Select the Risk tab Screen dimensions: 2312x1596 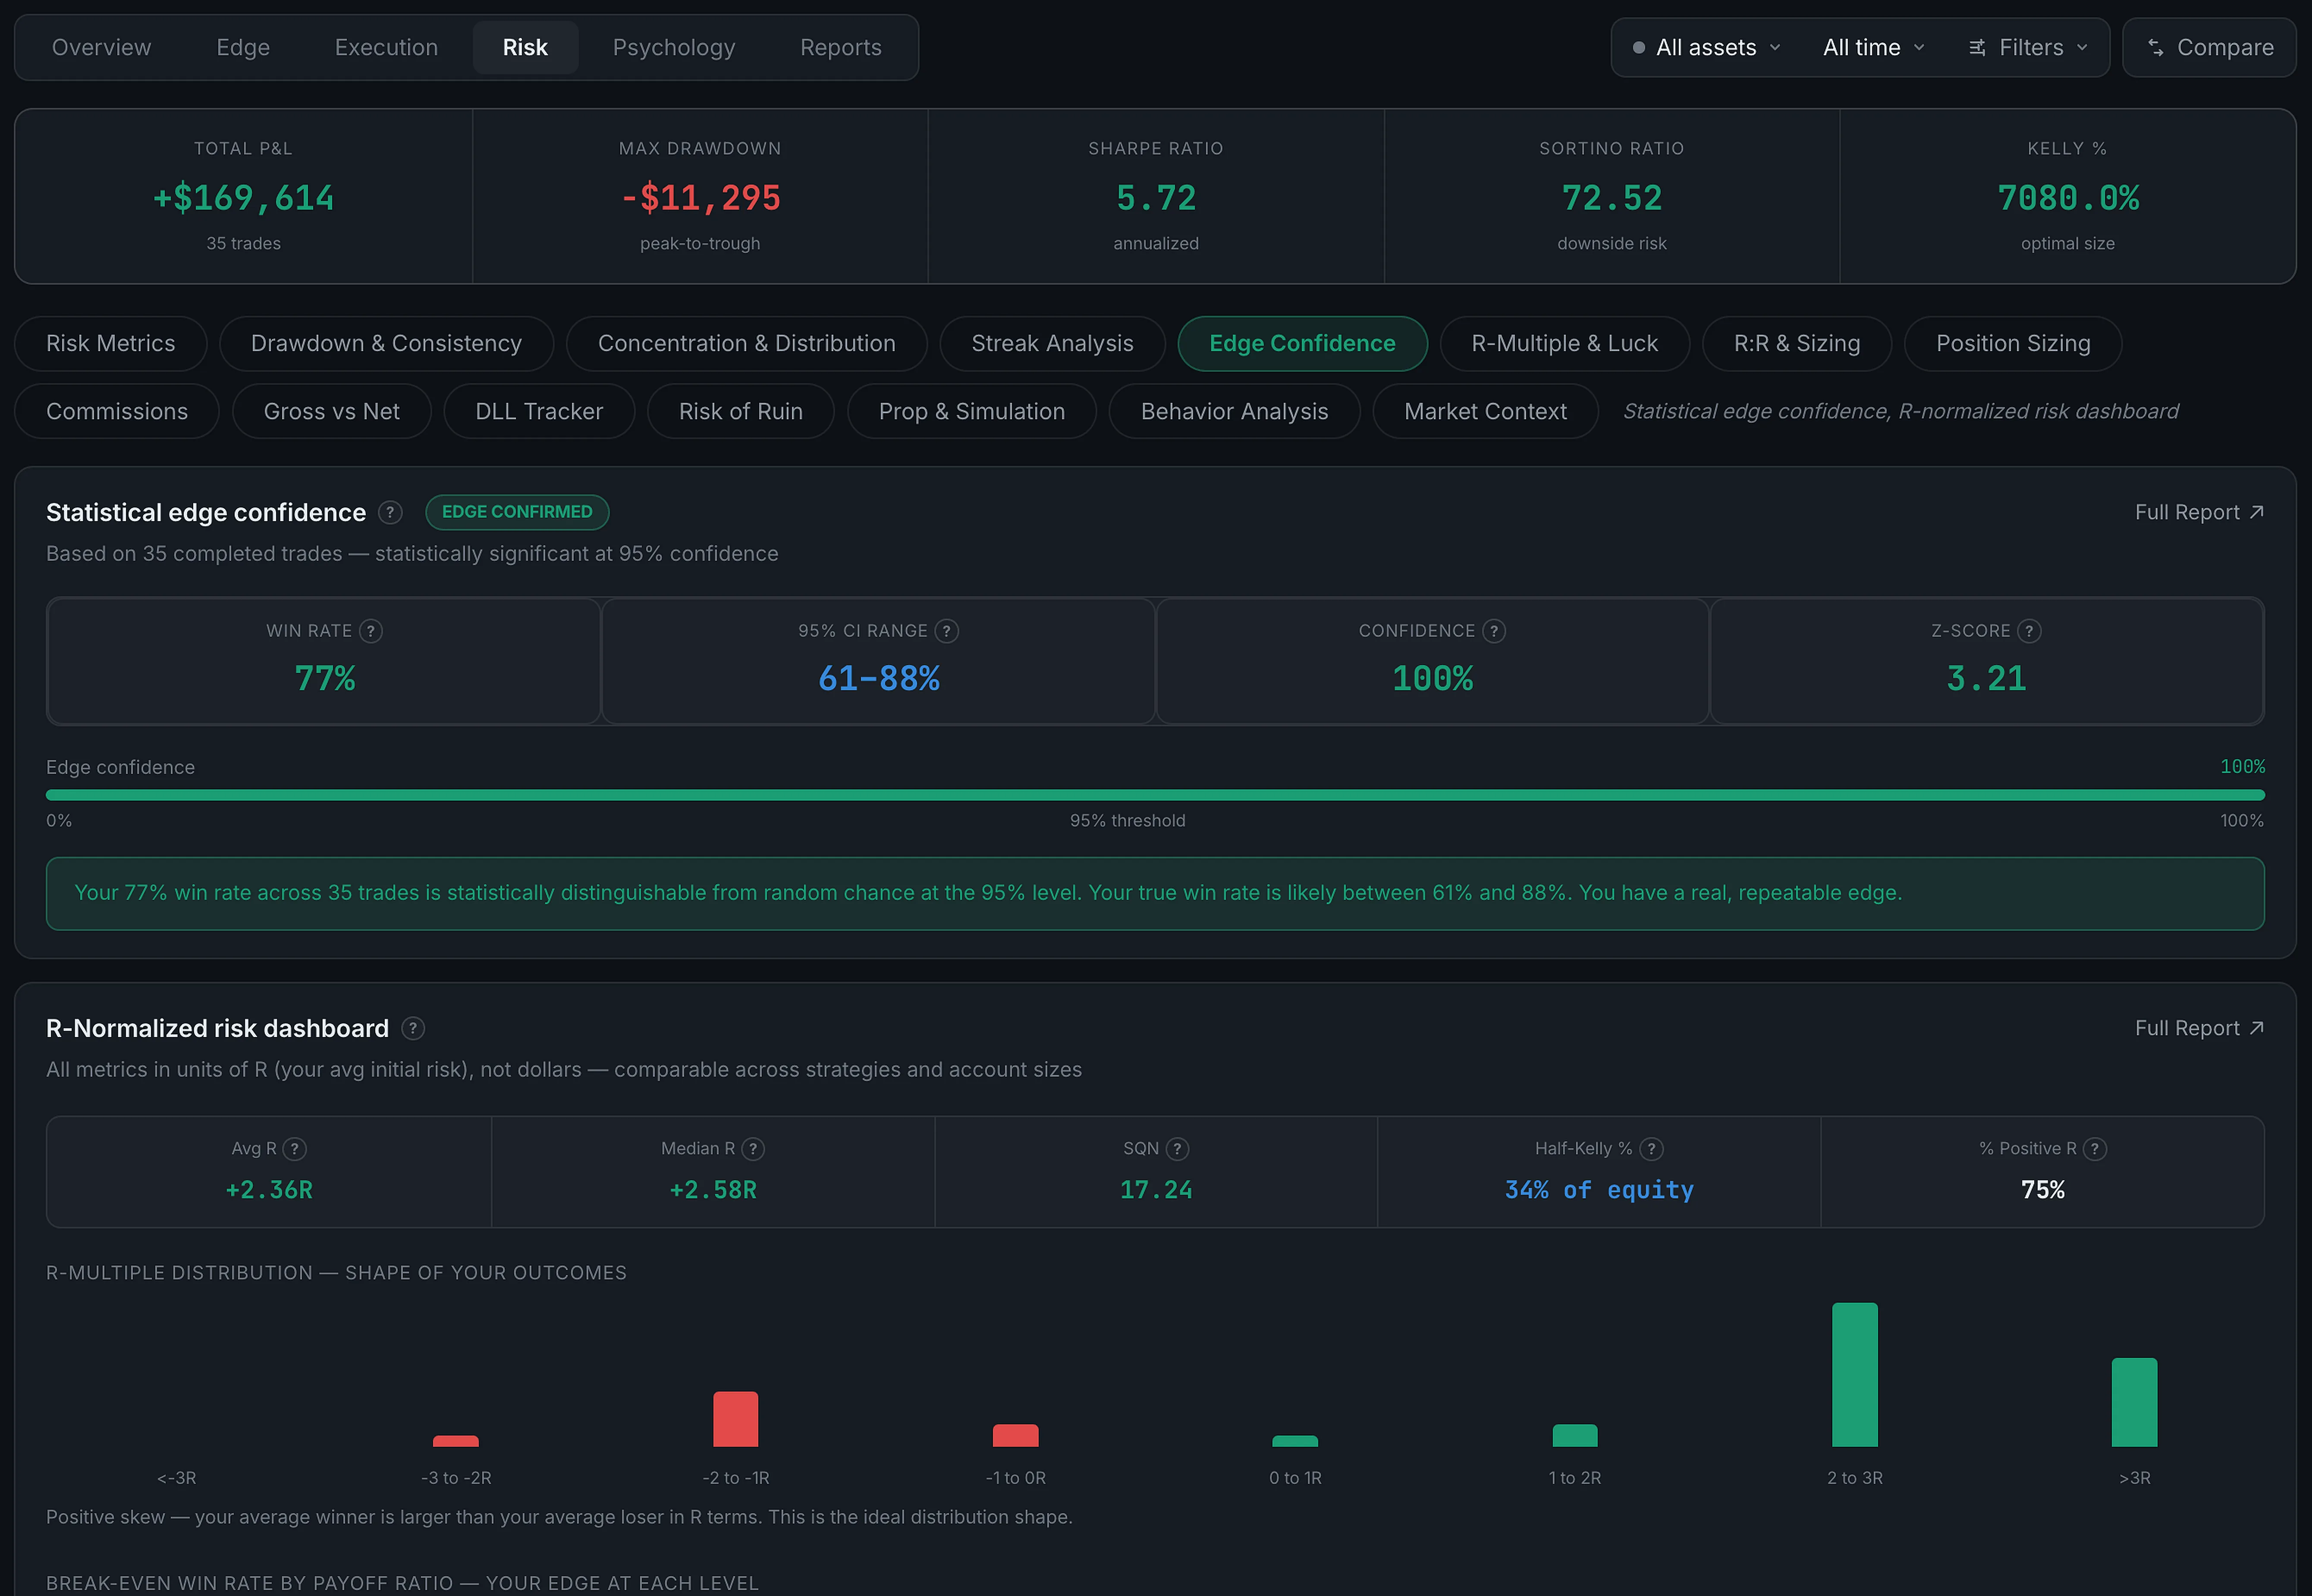click(525, 47)
